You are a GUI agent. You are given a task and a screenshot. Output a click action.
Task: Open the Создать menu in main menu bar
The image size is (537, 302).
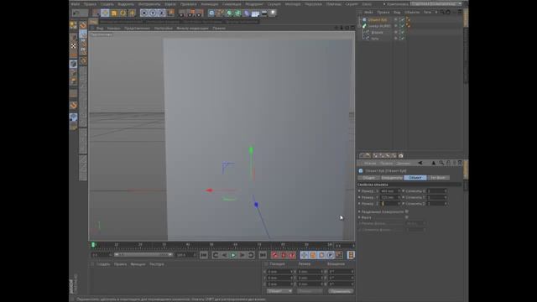[107, 4]
